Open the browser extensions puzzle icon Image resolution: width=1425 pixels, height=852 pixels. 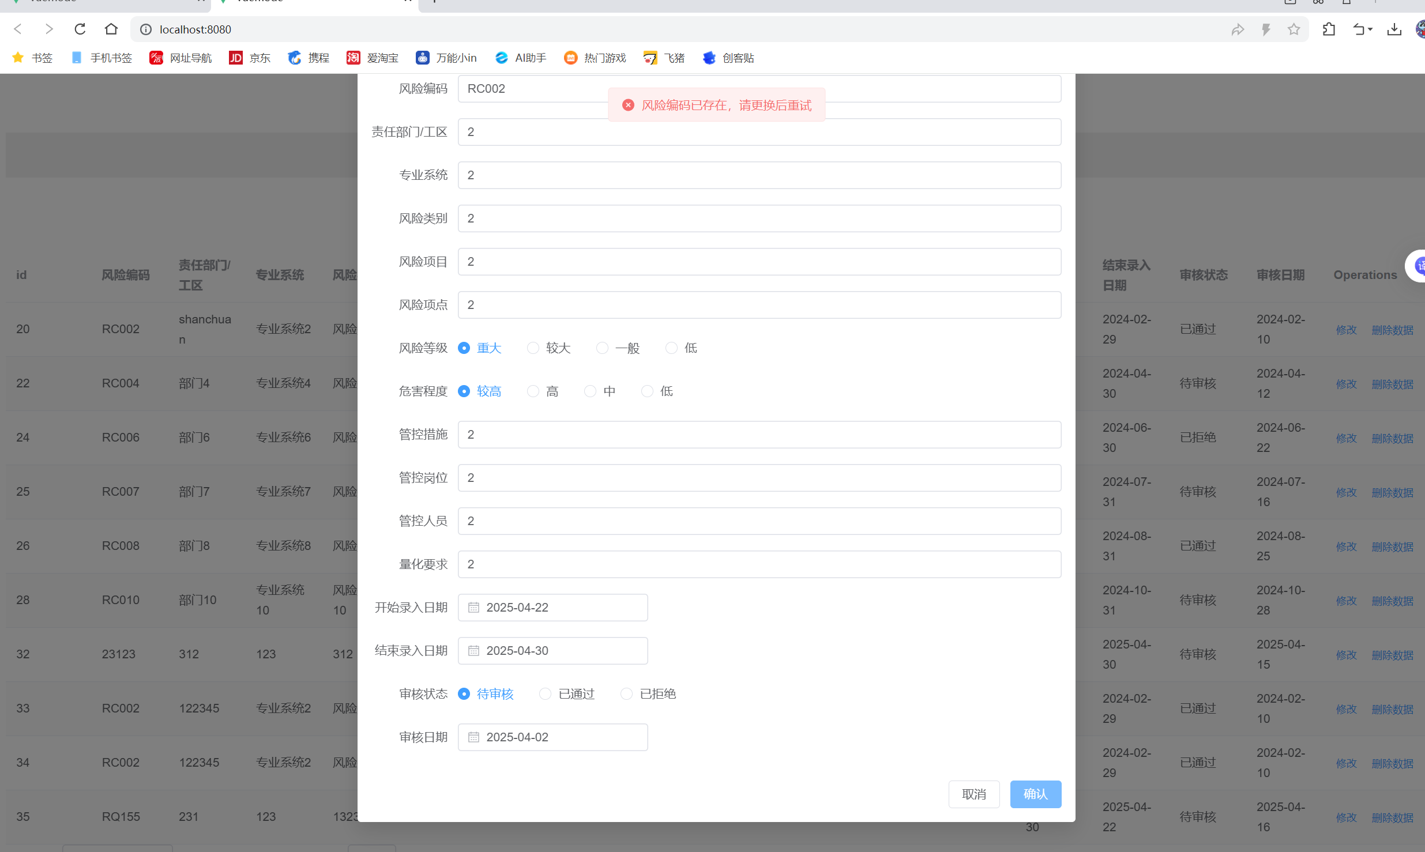[1329, 29]
